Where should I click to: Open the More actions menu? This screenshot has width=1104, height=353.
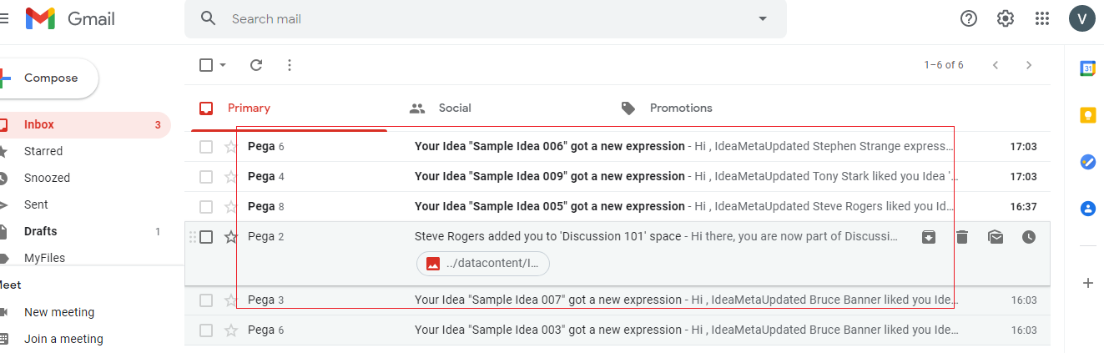click(x=290, y=65)
